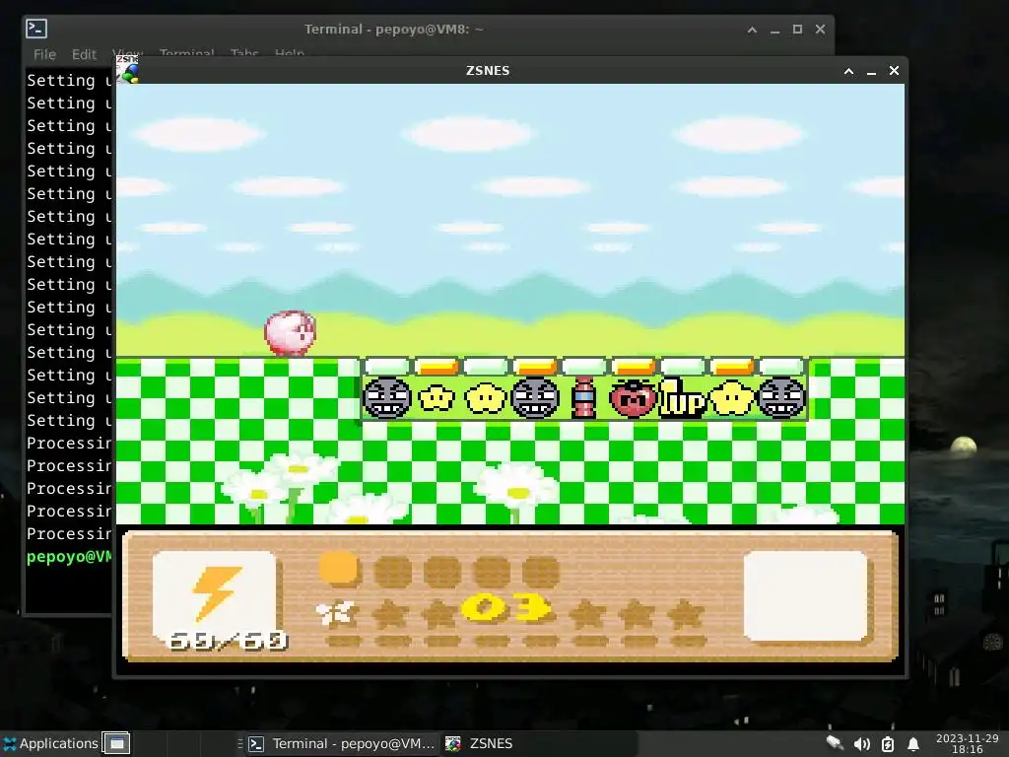Click the ZSNES window title bar icon
This screenshot has height=757, width=1009.
[x=127, y=69]
